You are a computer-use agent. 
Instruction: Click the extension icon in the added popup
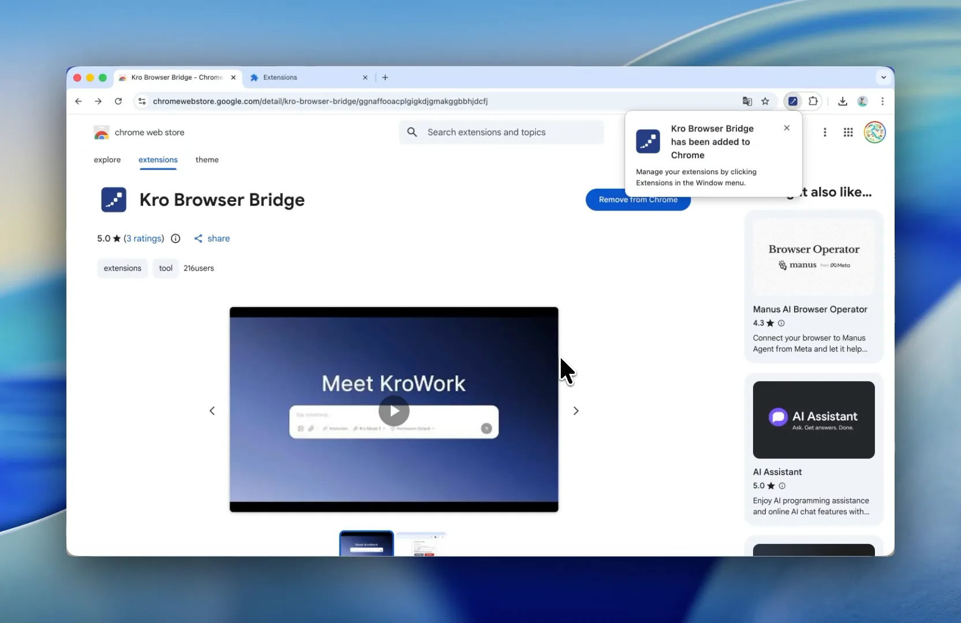[648, 141]
